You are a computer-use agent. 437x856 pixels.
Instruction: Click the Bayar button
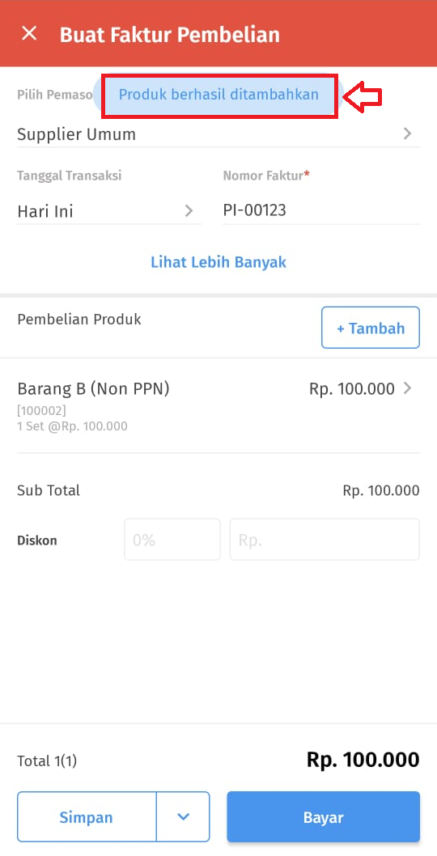pos(324,816)
